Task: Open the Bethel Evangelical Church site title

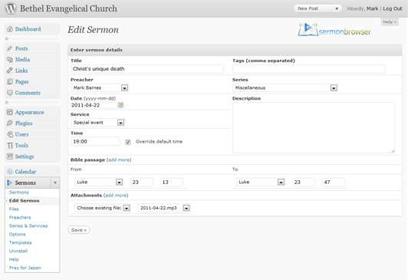Action: 68,8
